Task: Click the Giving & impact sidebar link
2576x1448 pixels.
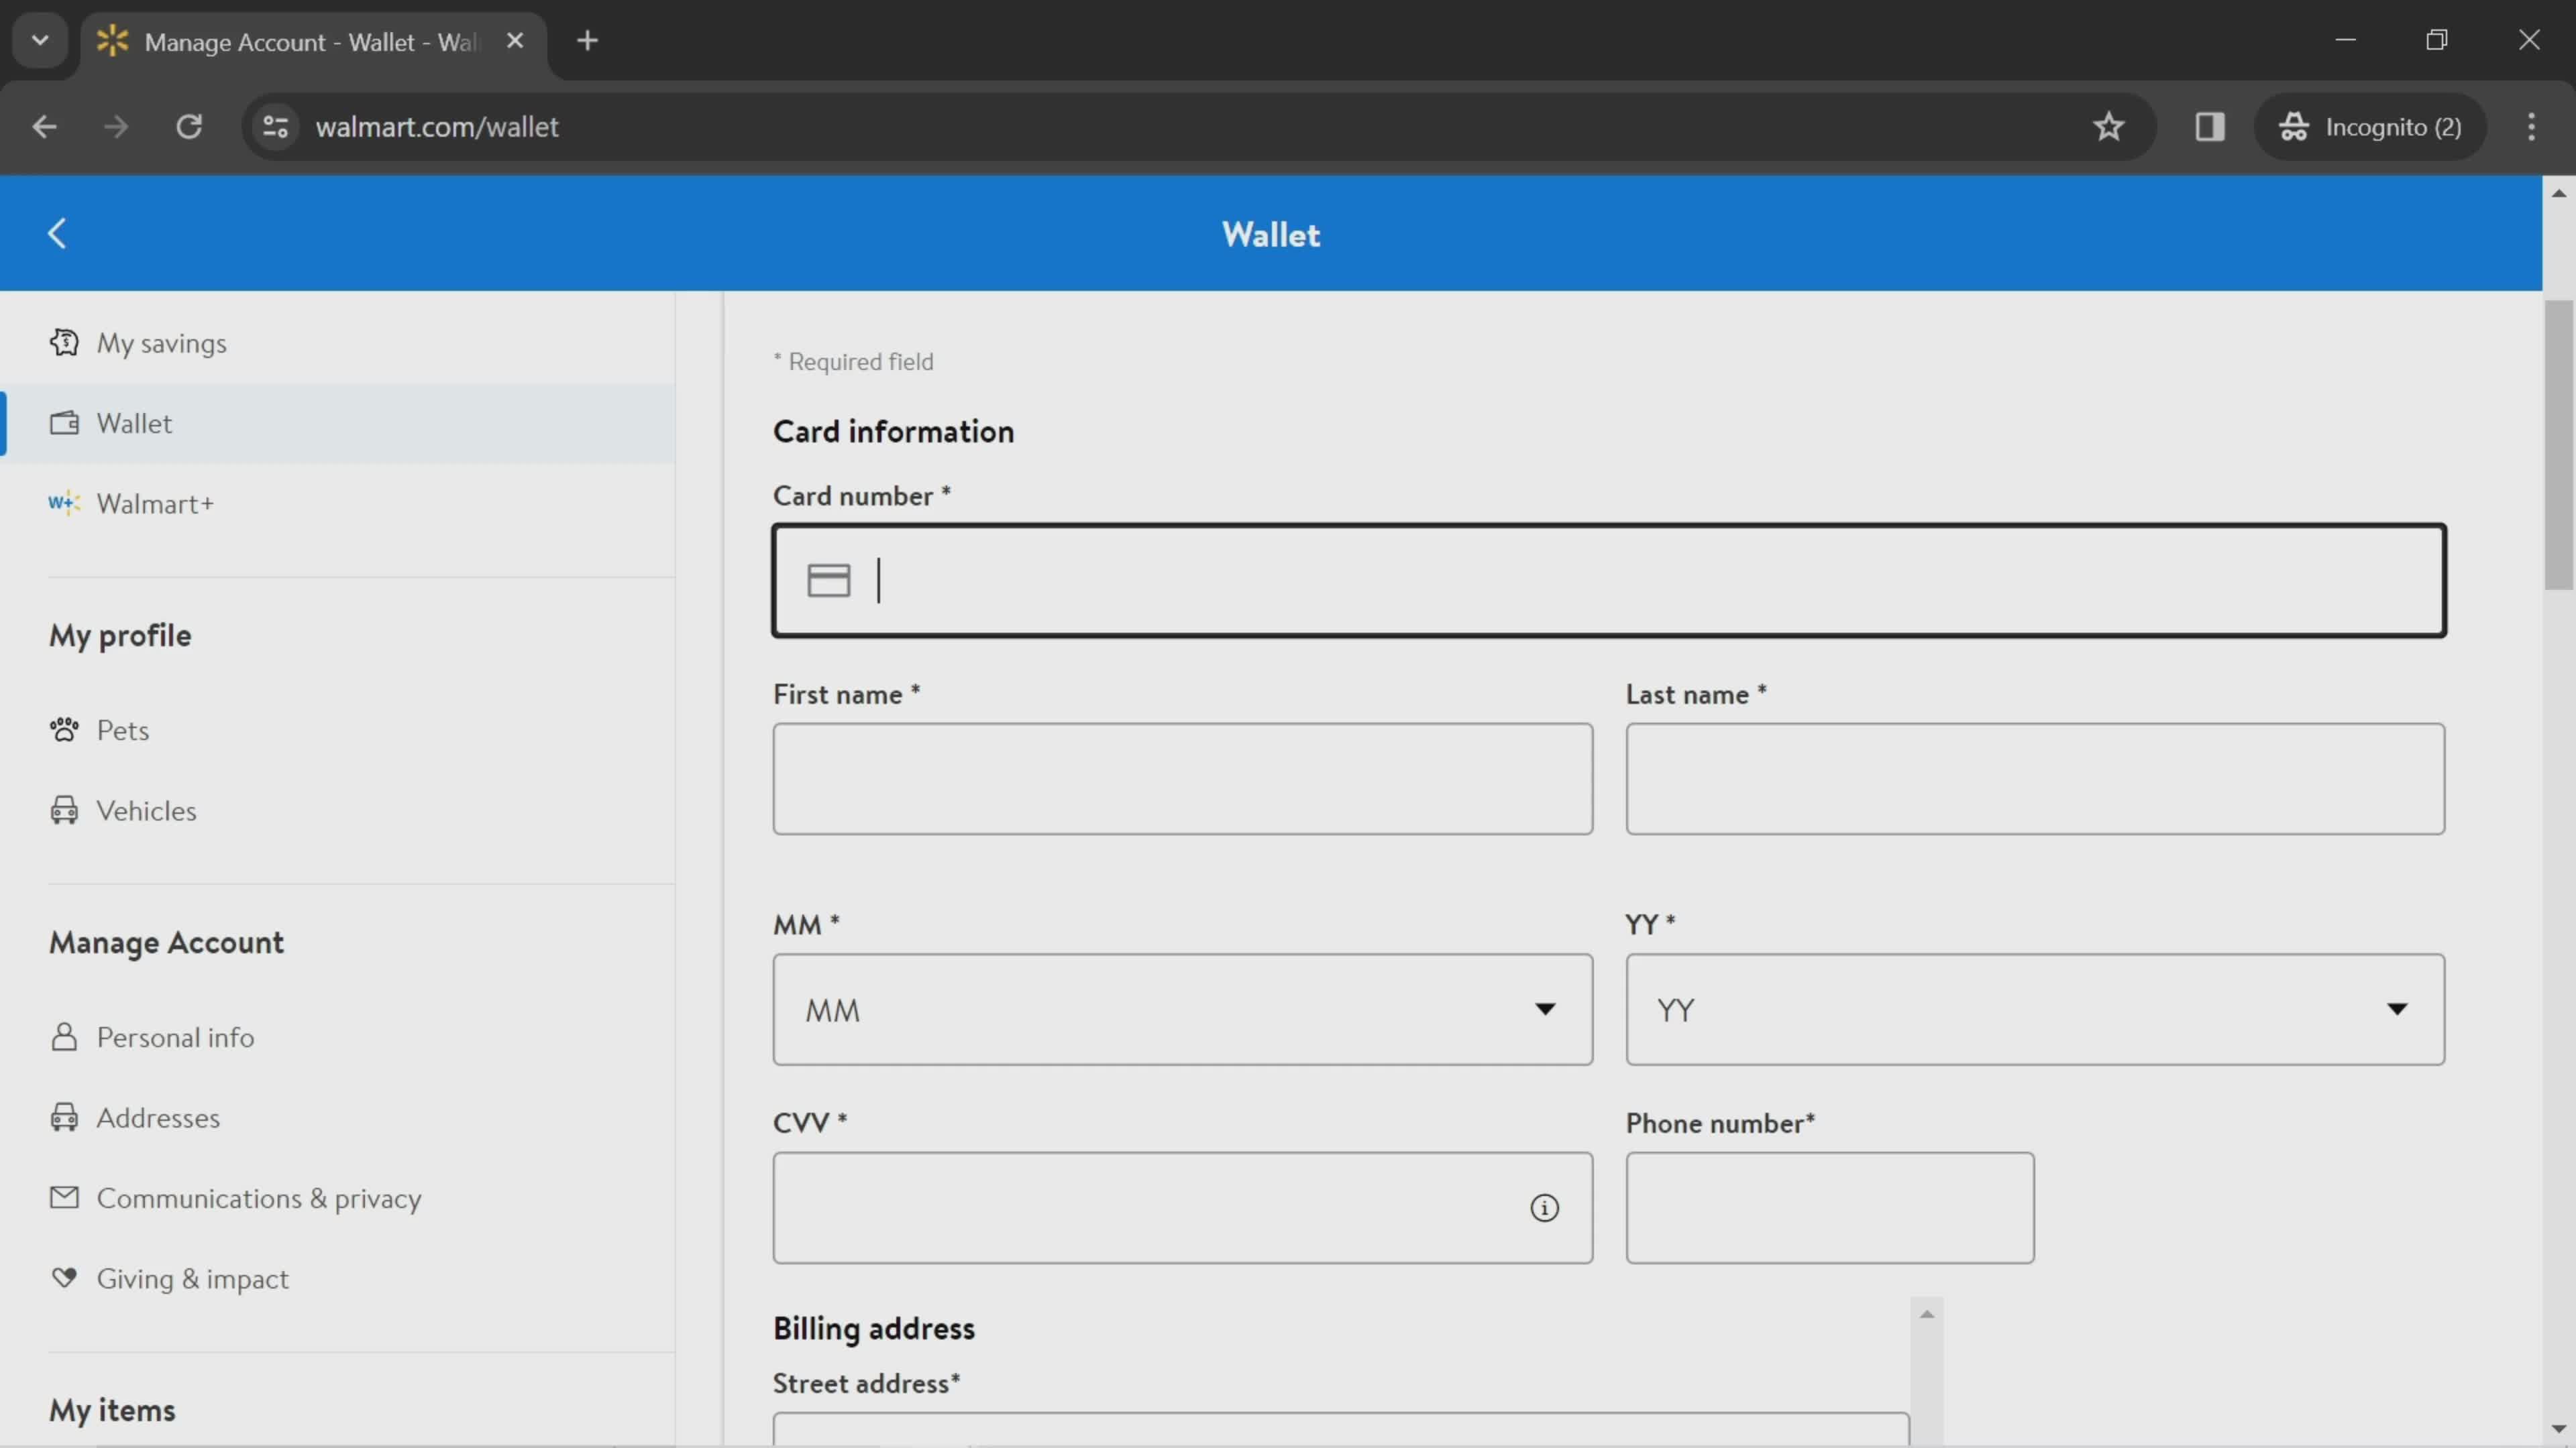Action: [x=193, y=1276]
